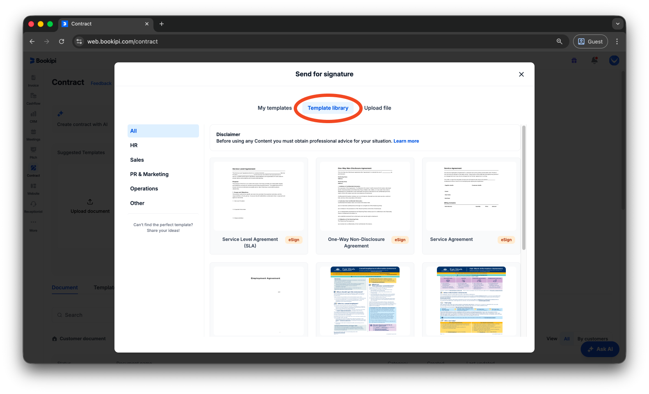The height and width of the screenshot is (394, 649).
Task: Click the Bookipi logo
Action: tap(43, 61)
